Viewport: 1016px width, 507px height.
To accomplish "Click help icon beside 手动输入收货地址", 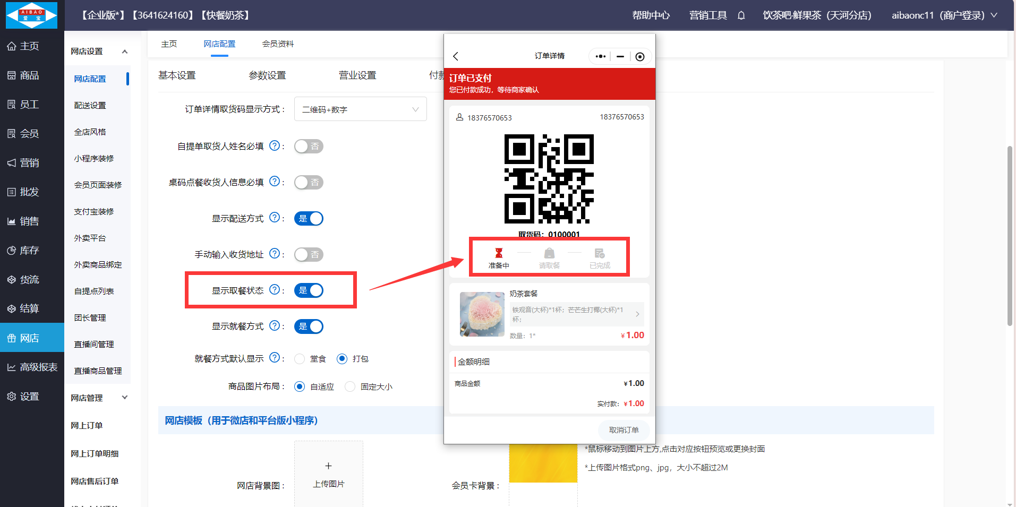I will tap(275, 254).
